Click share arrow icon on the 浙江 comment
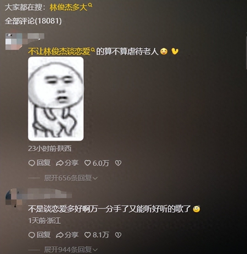This screenshot has height=254, width=247. tap(60, 235)
